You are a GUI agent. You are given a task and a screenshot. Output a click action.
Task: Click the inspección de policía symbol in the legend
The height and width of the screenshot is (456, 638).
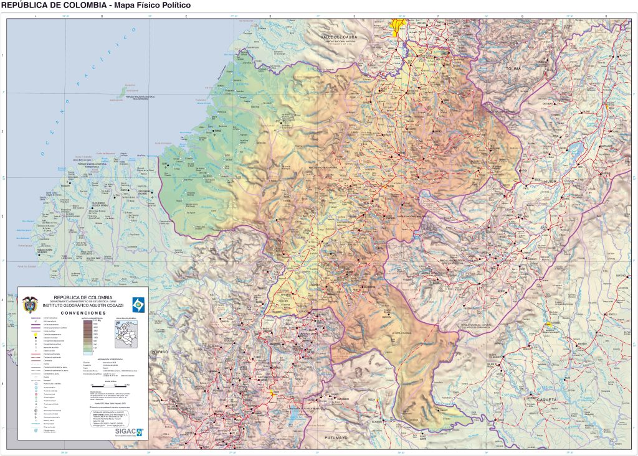36,348
